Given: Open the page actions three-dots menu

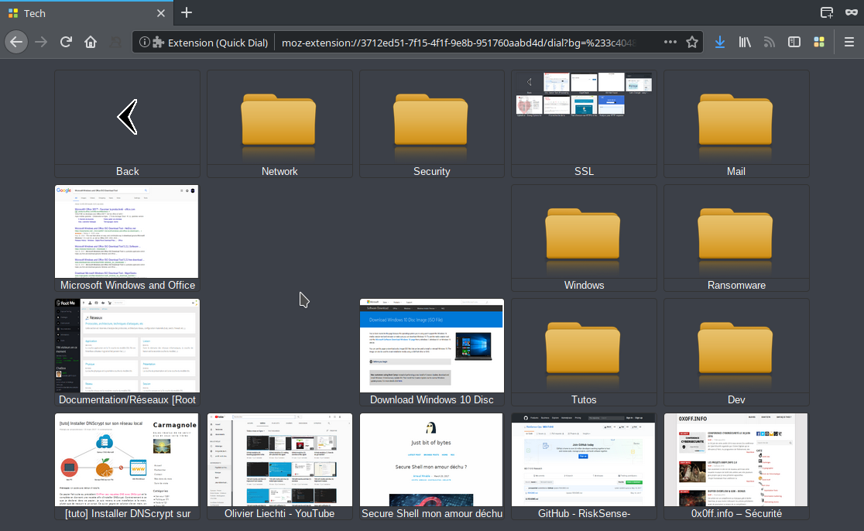Looking at the screenshot, I should click(x=670, y=42).
